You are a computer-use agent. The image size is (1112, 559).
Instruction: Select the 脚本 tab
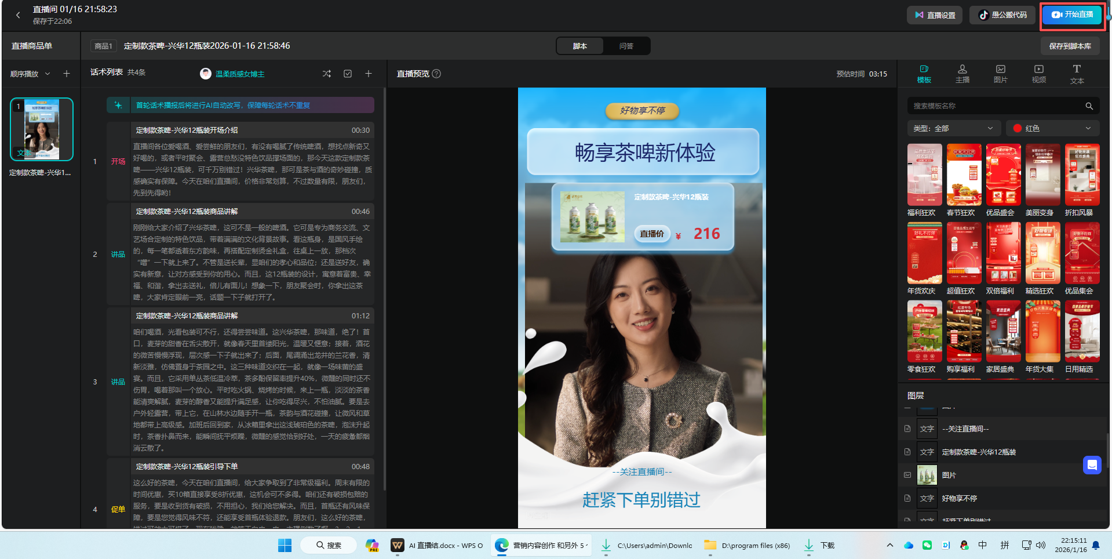580,45
